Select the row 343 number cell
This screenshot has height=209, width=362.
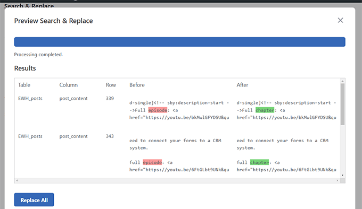110,136
